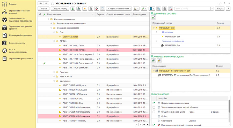This screenshot has width=233, height=128.
Task: Check the Стадия жизненного цикла filter checkbox
Action: [x=154, y=112]
